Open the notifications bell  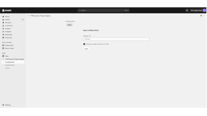[187, 10]
